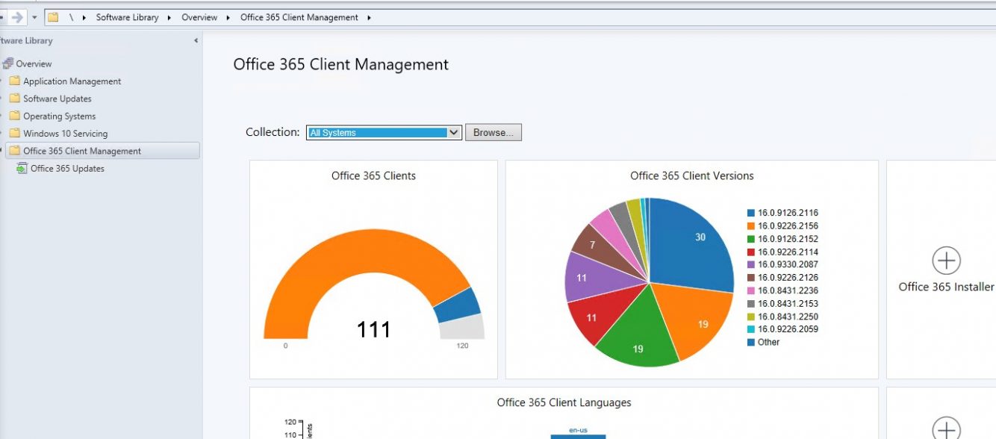Click the Browse button
The image size is (996, 439).
493,132
